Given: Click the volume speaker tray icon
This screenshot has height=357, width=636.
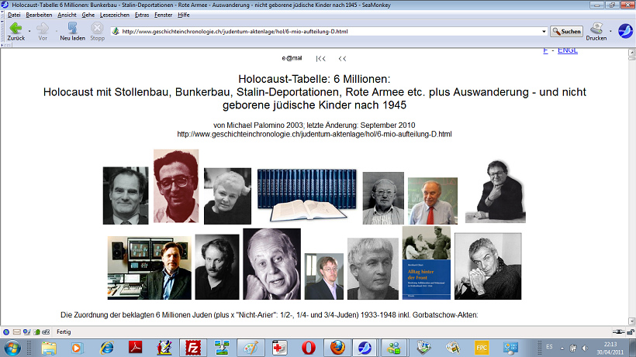Looking at the screenshot, I should point(585,348).
